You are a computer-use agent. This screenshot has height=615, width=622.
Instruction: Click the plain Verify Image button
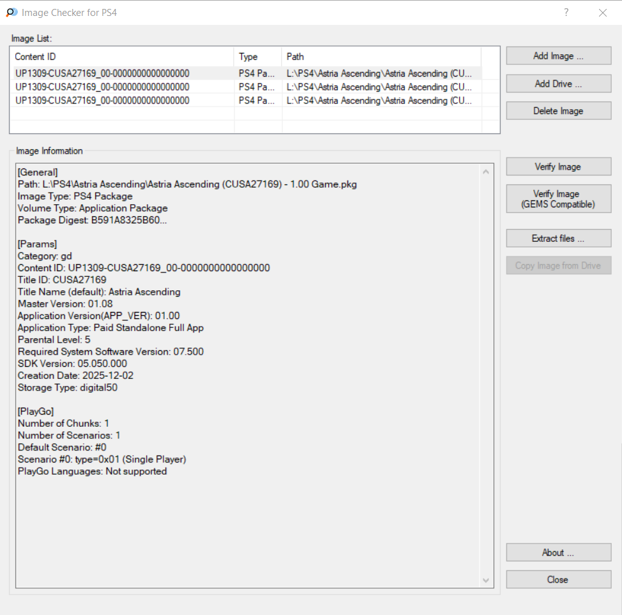pos(558,167)
